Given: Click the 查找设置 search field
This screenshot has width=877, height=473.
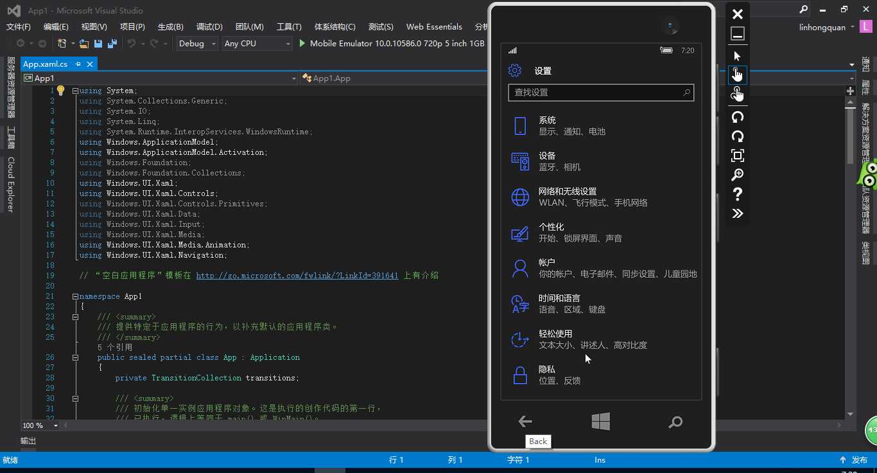Looking at the screenshot, I should point(601,93).
